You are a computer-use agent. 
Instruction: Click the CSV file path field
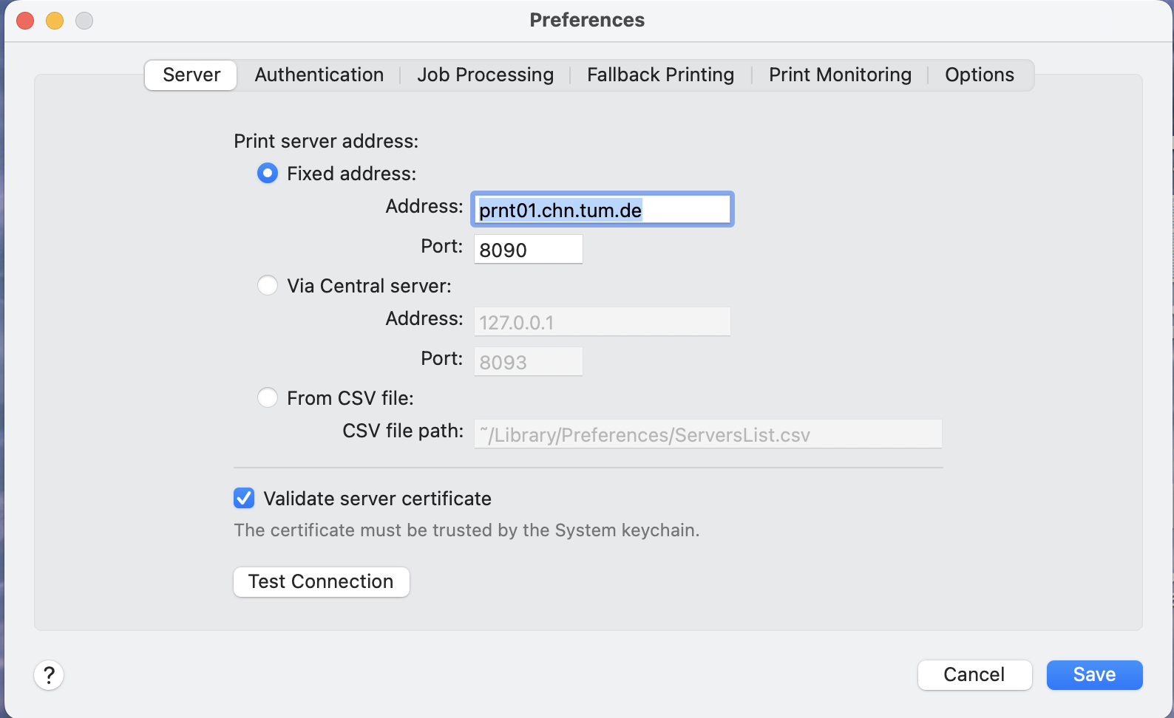[x=708, y=434]
